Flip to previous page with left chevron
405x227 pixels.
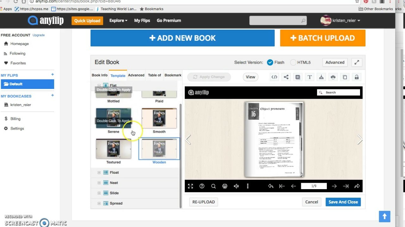188,140
